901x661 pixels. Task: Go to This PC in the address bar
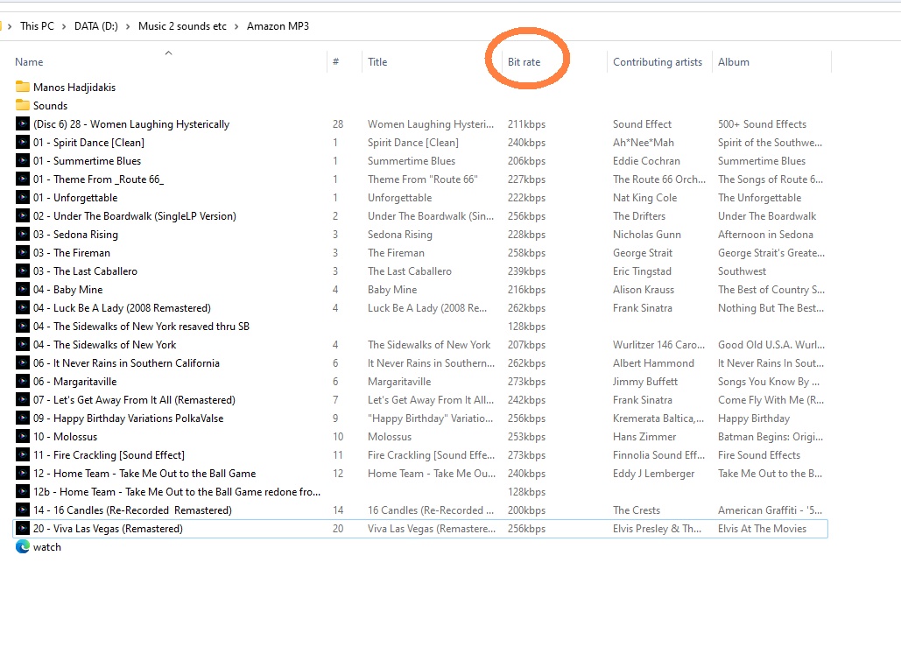[x=37, y=26]
